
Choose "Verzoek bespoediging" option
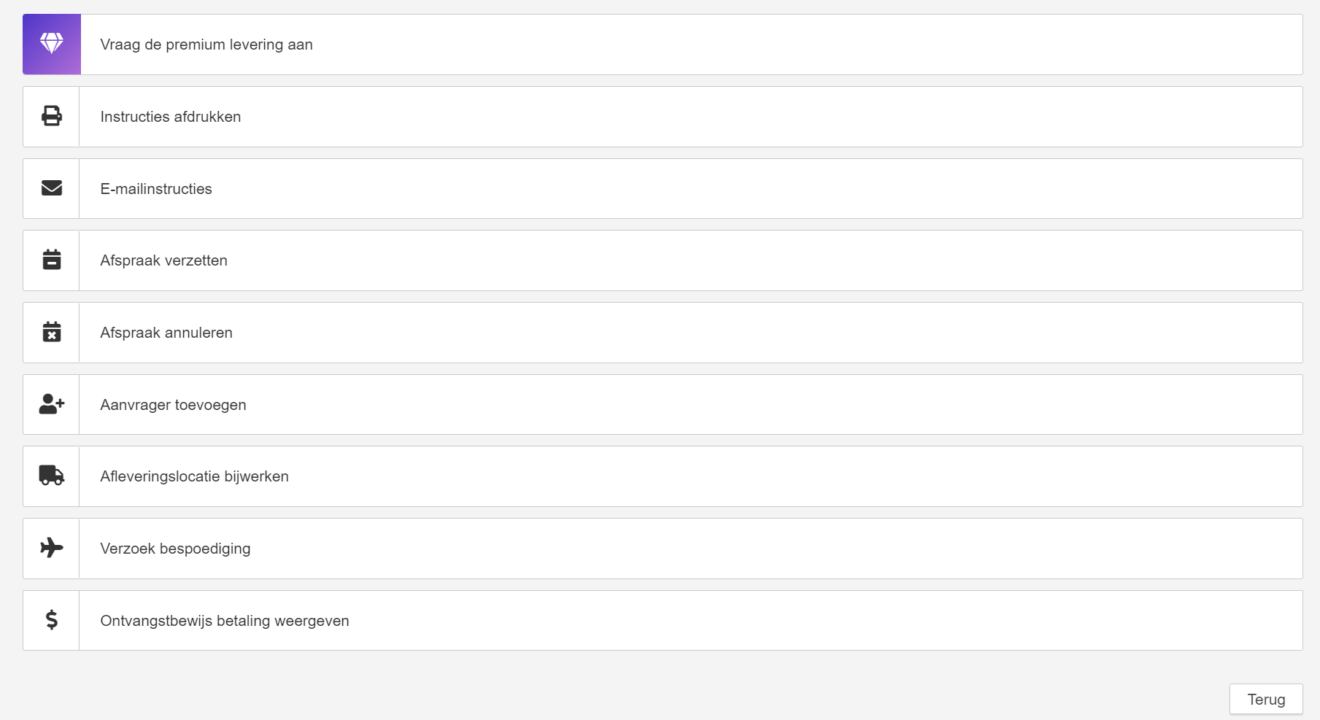[x=175, y=549]
